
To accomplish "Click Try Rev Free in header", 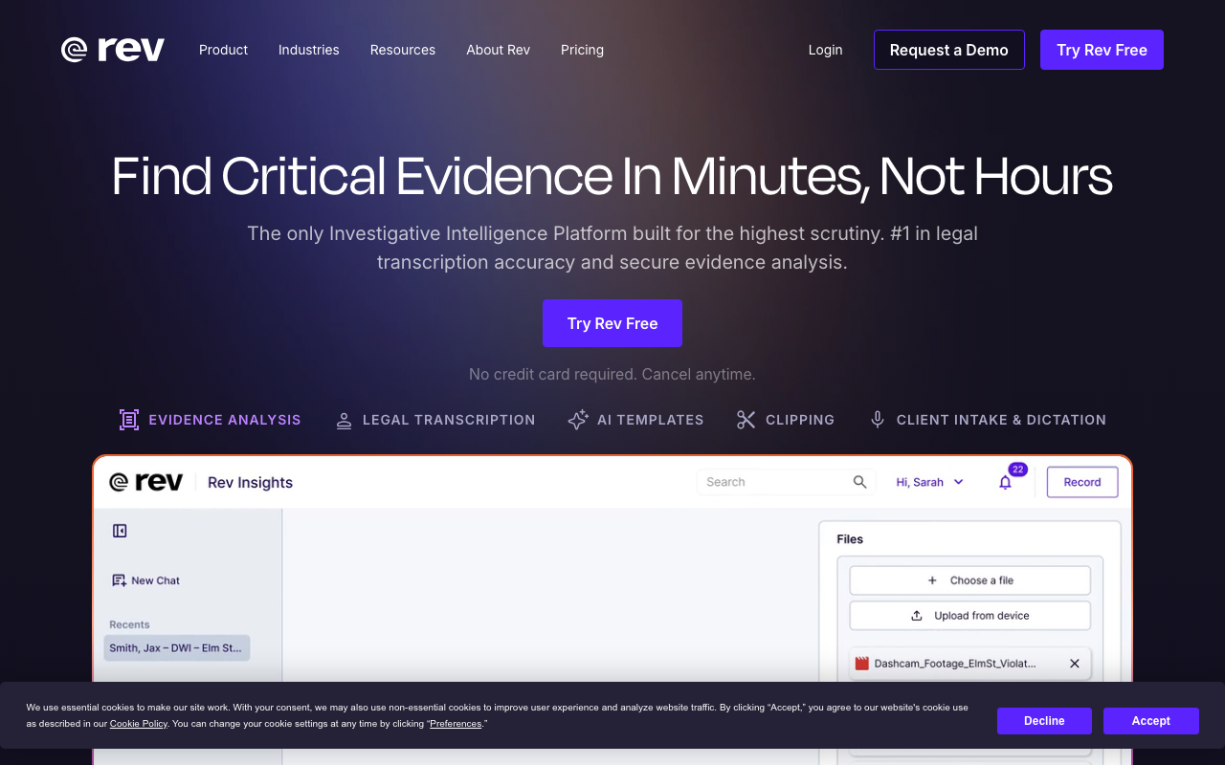I will [1102, 50].
